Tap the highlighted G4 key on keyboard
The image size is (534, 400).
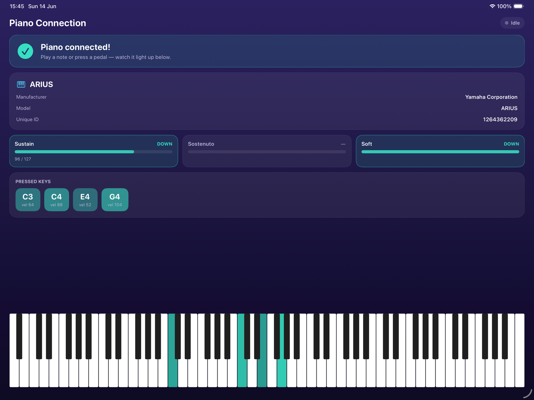click(x=282, y=373)
